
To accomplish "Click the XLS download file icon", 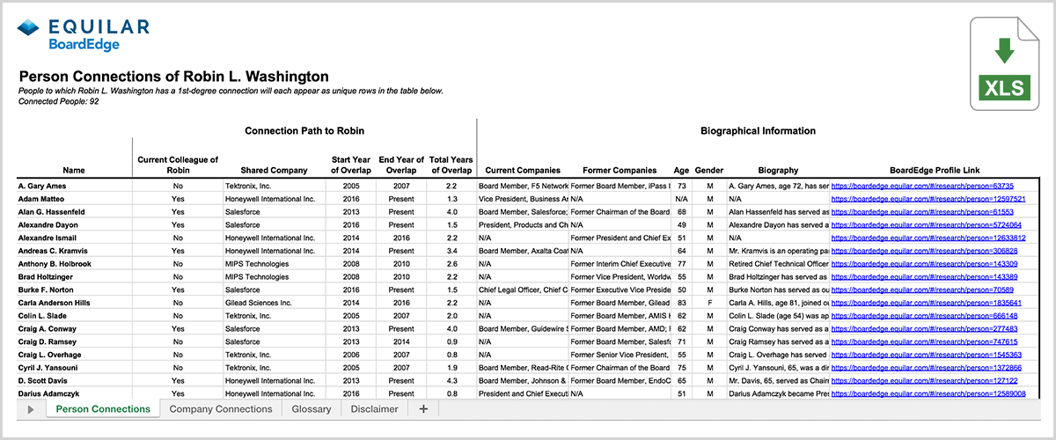I will click(x=1006, y=63).
